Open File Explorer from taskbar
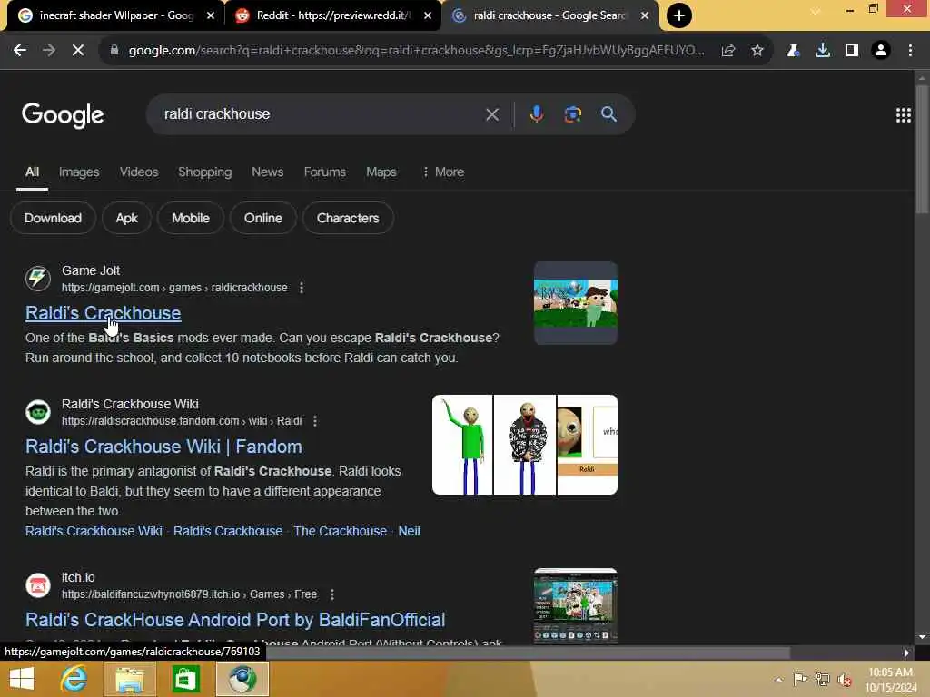The height and width of the screenshot is (697, 930). pyautogui.click(x=129, y=679)
